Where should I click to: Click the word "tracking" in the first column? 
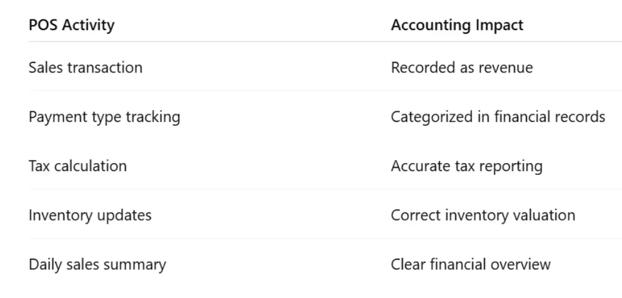154,117
